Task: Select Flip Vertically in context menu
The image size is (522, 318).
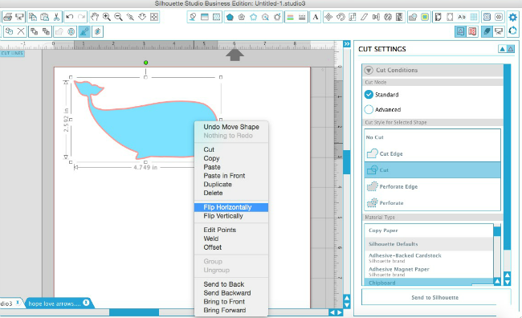Action: point(231,216)
